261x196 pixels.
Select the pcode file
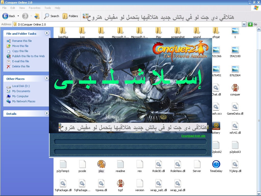click(x=82, y=166)
